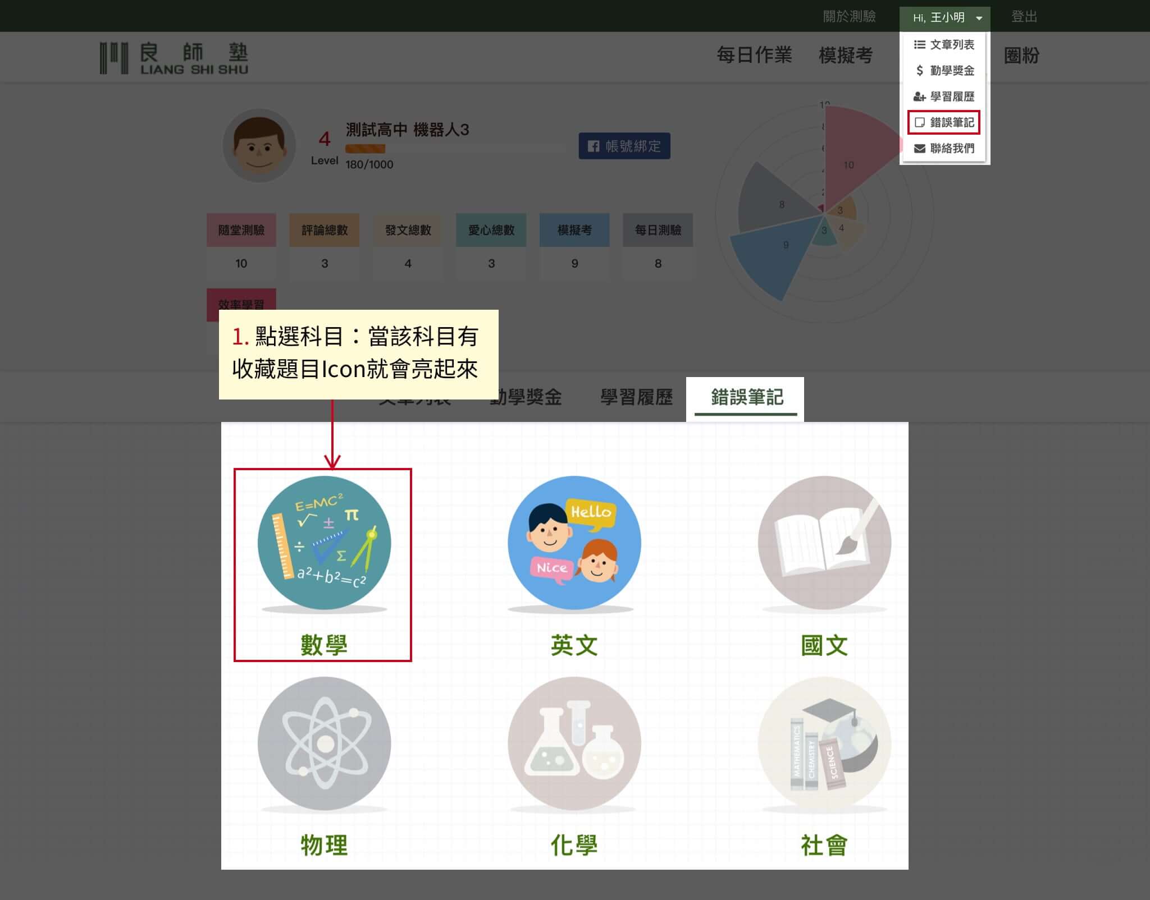Select the 數學 math subject icon

coord(324,543)
